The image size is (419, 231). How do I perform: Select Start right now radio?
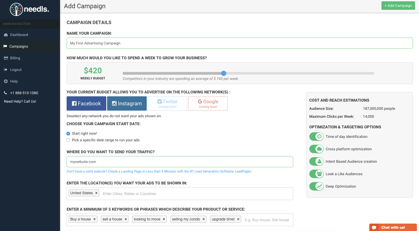coord(68,134)
